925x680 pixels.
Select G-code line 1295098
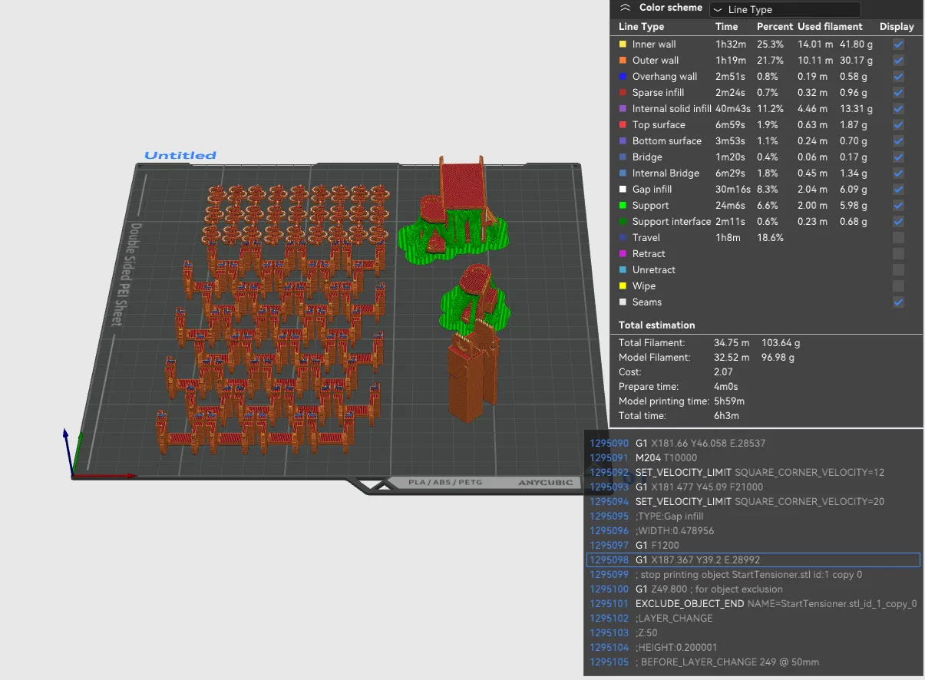tap(753, 560)
